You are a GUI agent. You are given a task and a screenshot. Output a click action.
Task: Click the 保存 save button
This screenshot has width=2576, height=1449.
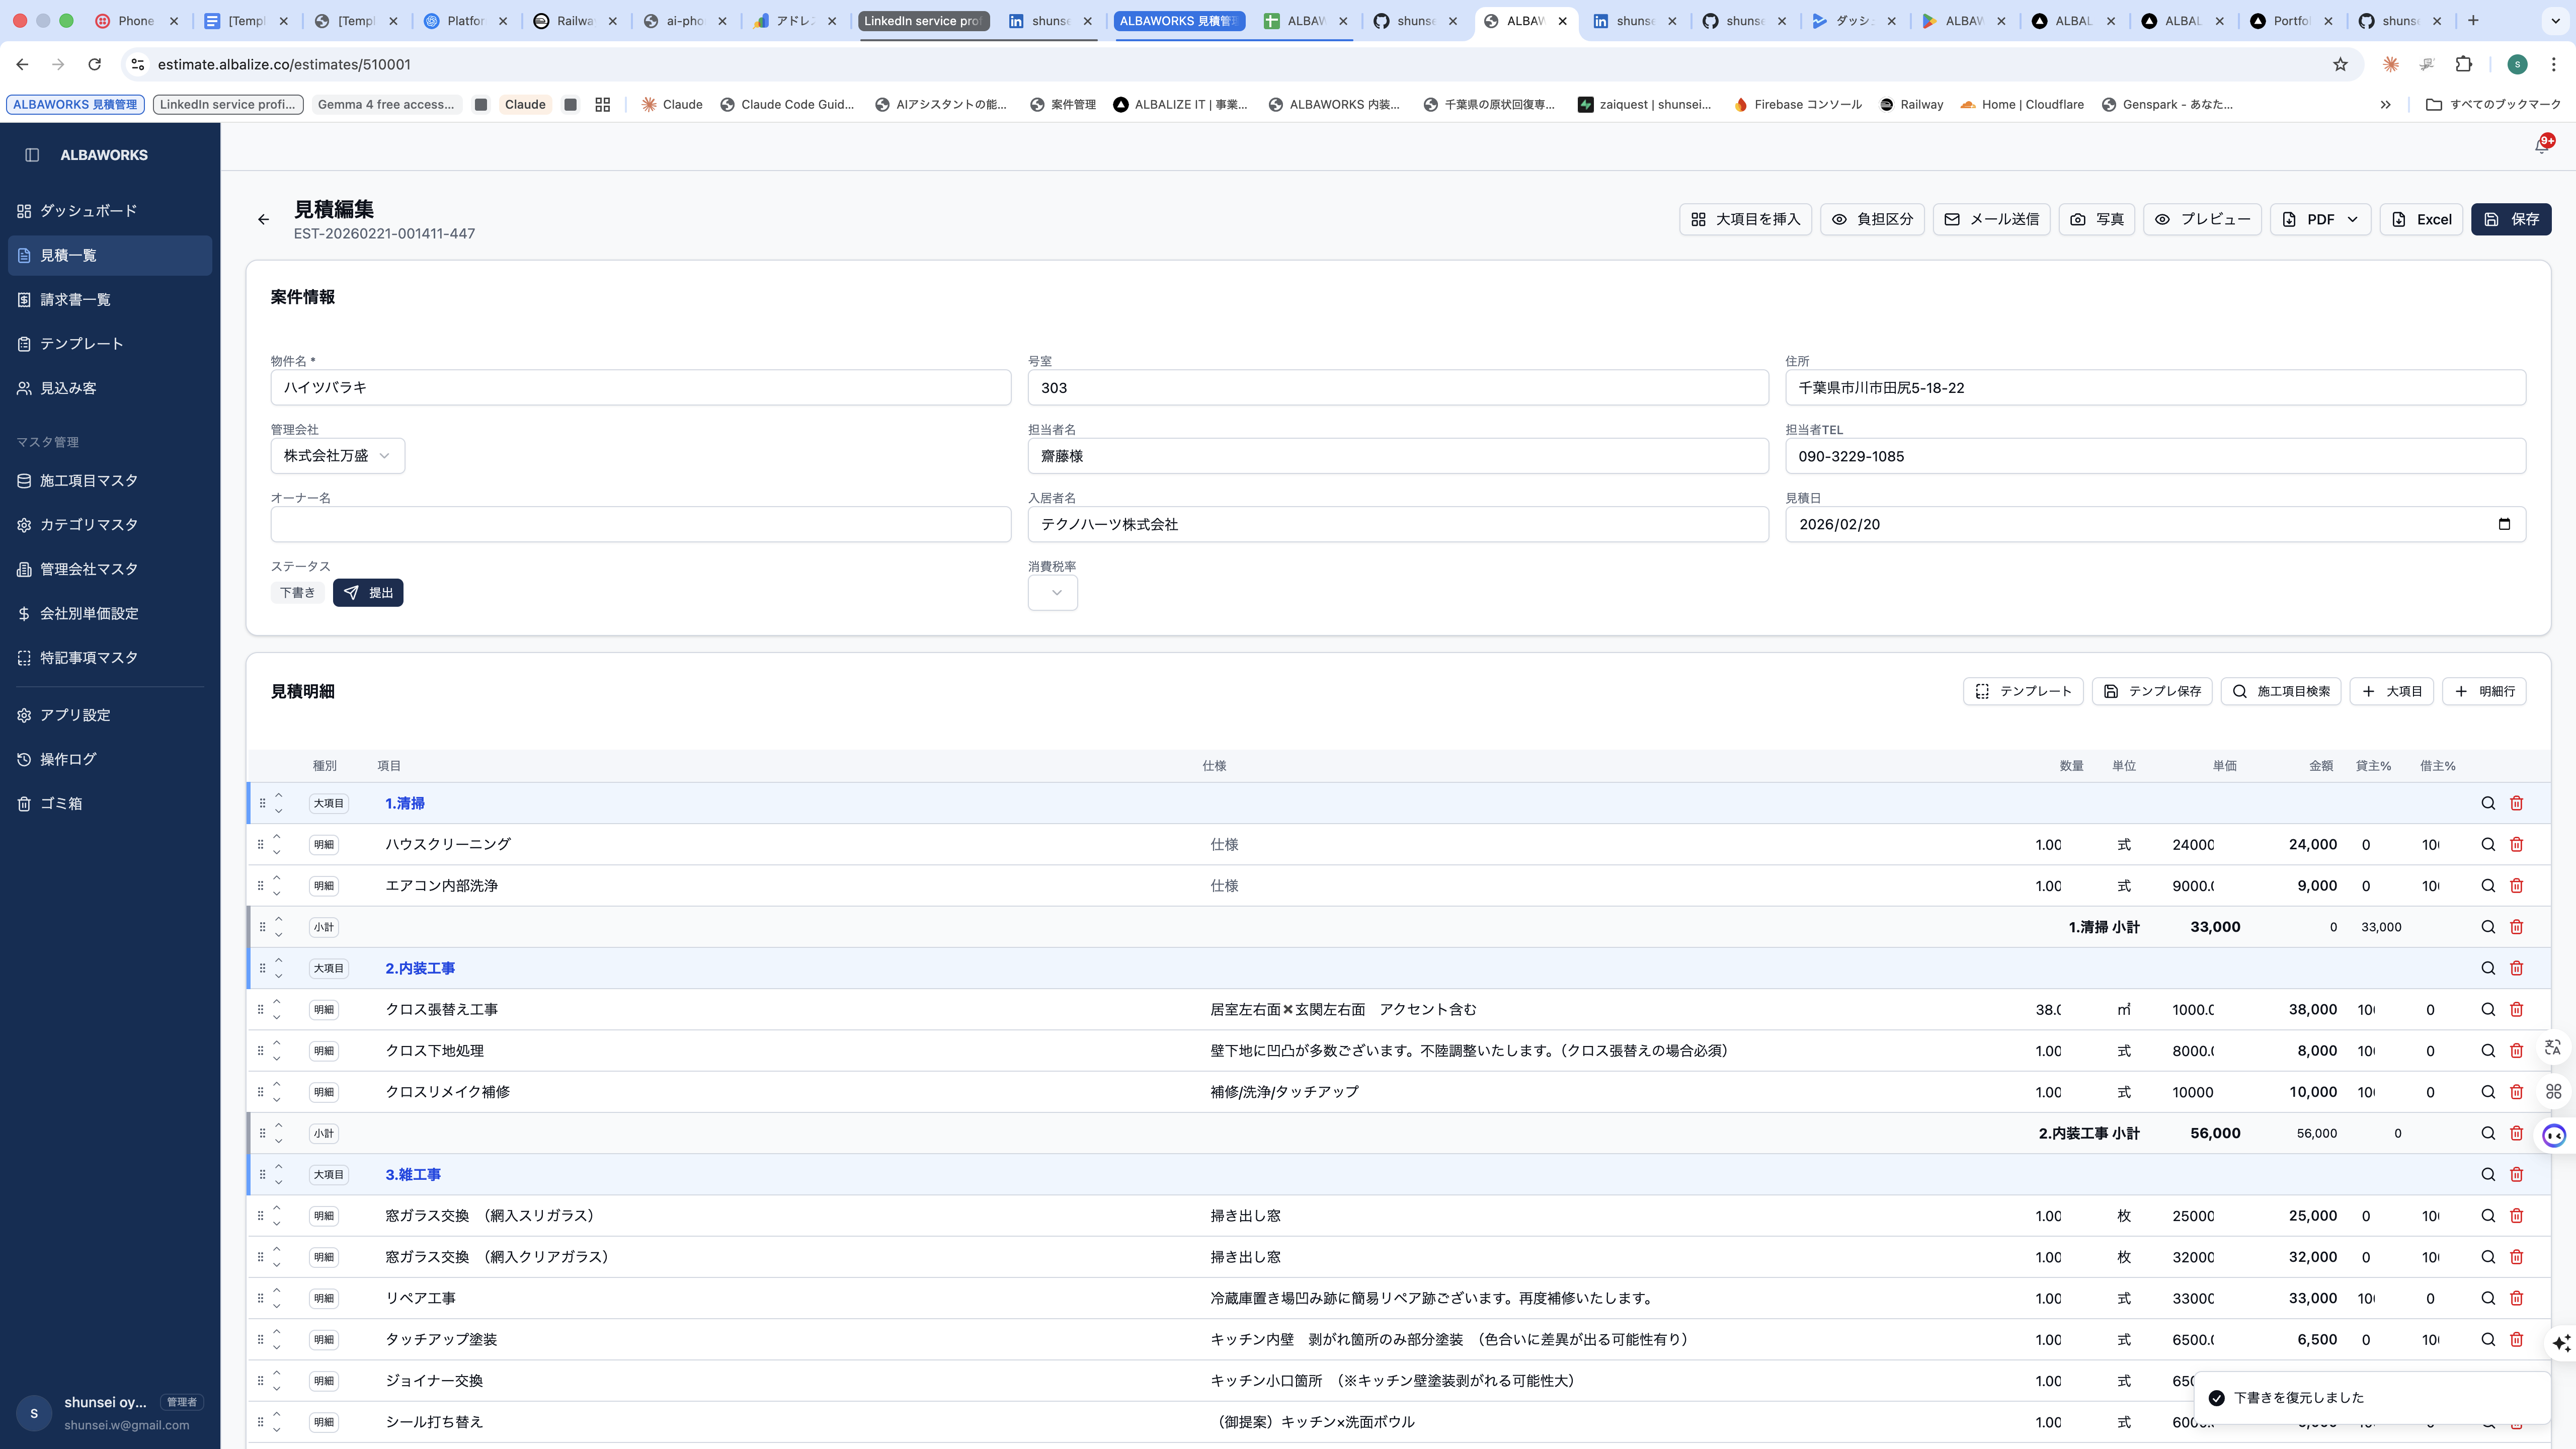pyautogui.click(x=2510, y=219)
